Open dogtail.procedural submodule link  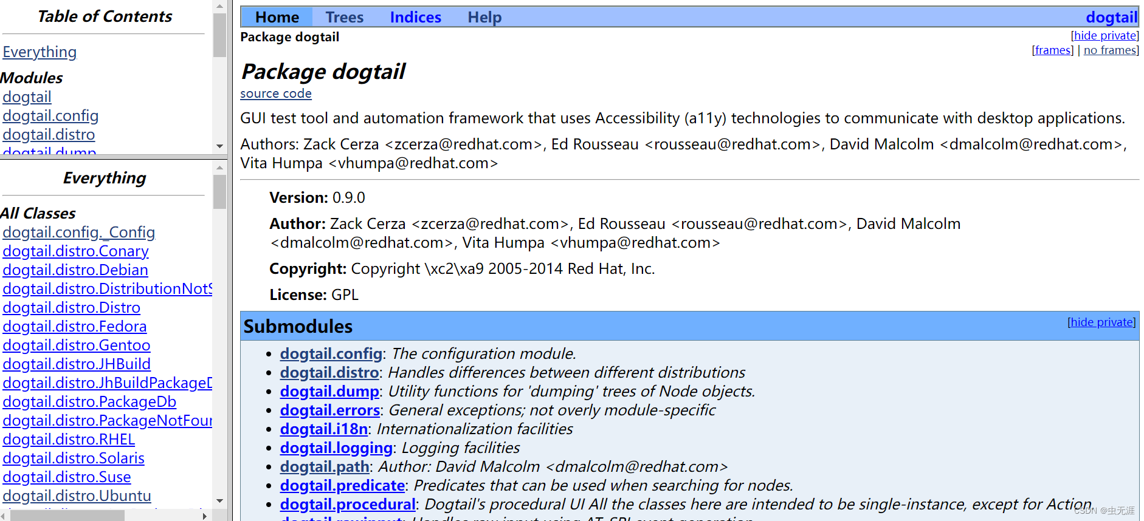point(348,504)
